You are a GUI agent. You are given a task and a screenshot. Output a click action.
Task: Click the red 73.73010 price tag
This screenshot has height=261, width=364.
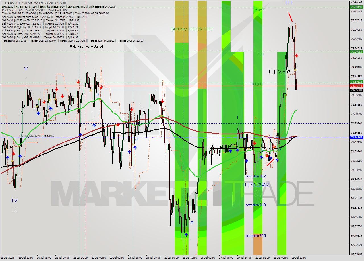coord(356,86)
